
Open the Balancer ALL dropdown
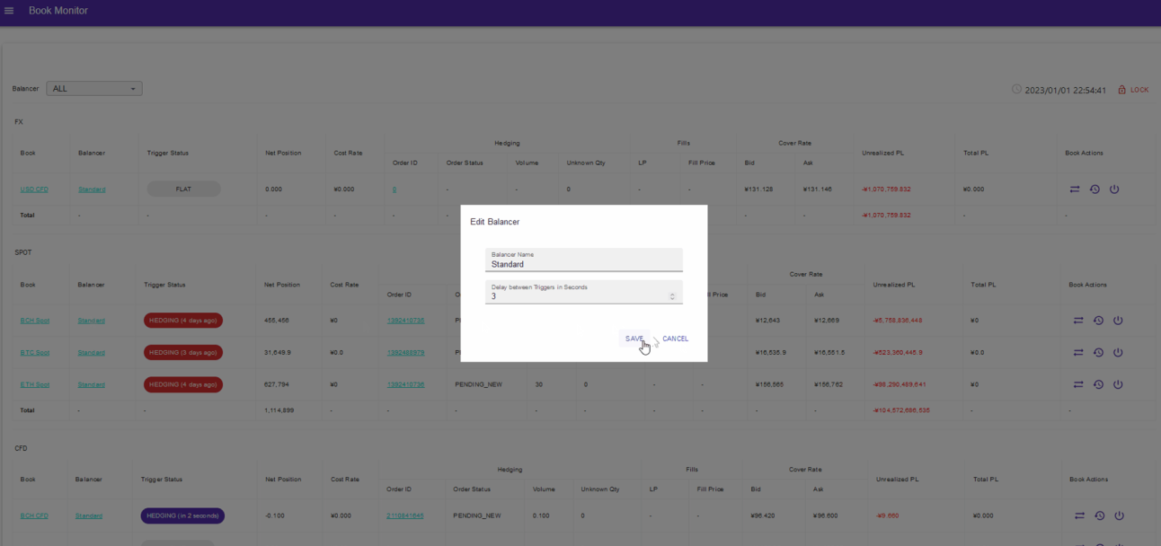tap(94, 89)
